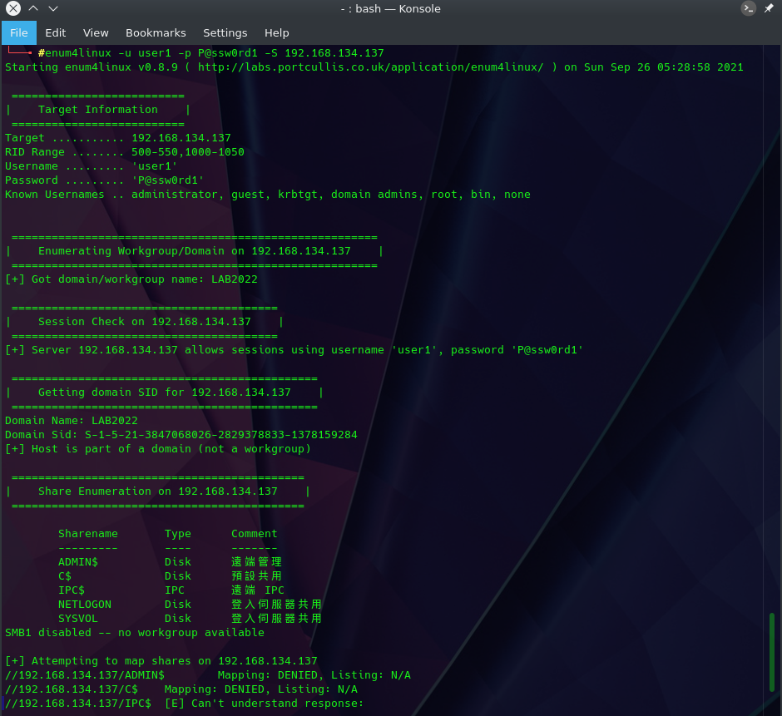Screen dimensions: 782x716
Task: Click the enum4linux labs.portcullis.co.uk URL
Action: [x=370, y=67]
